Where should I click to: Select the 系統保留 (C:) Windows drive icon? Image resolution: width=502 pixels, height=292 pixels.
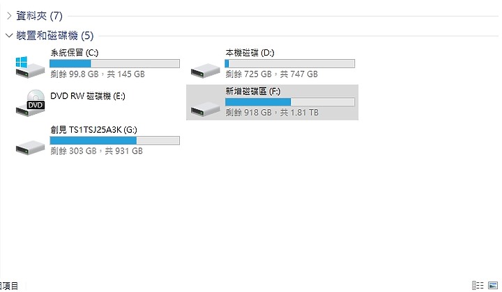click(30, 67)
